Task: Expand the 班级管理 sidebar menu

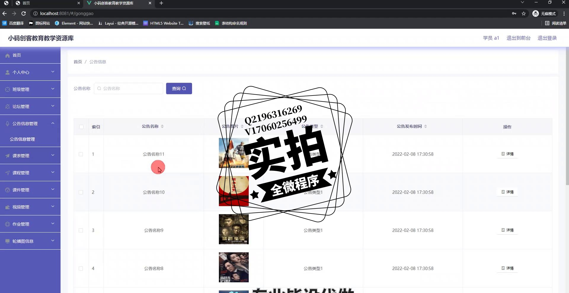Action: (30, 89)
